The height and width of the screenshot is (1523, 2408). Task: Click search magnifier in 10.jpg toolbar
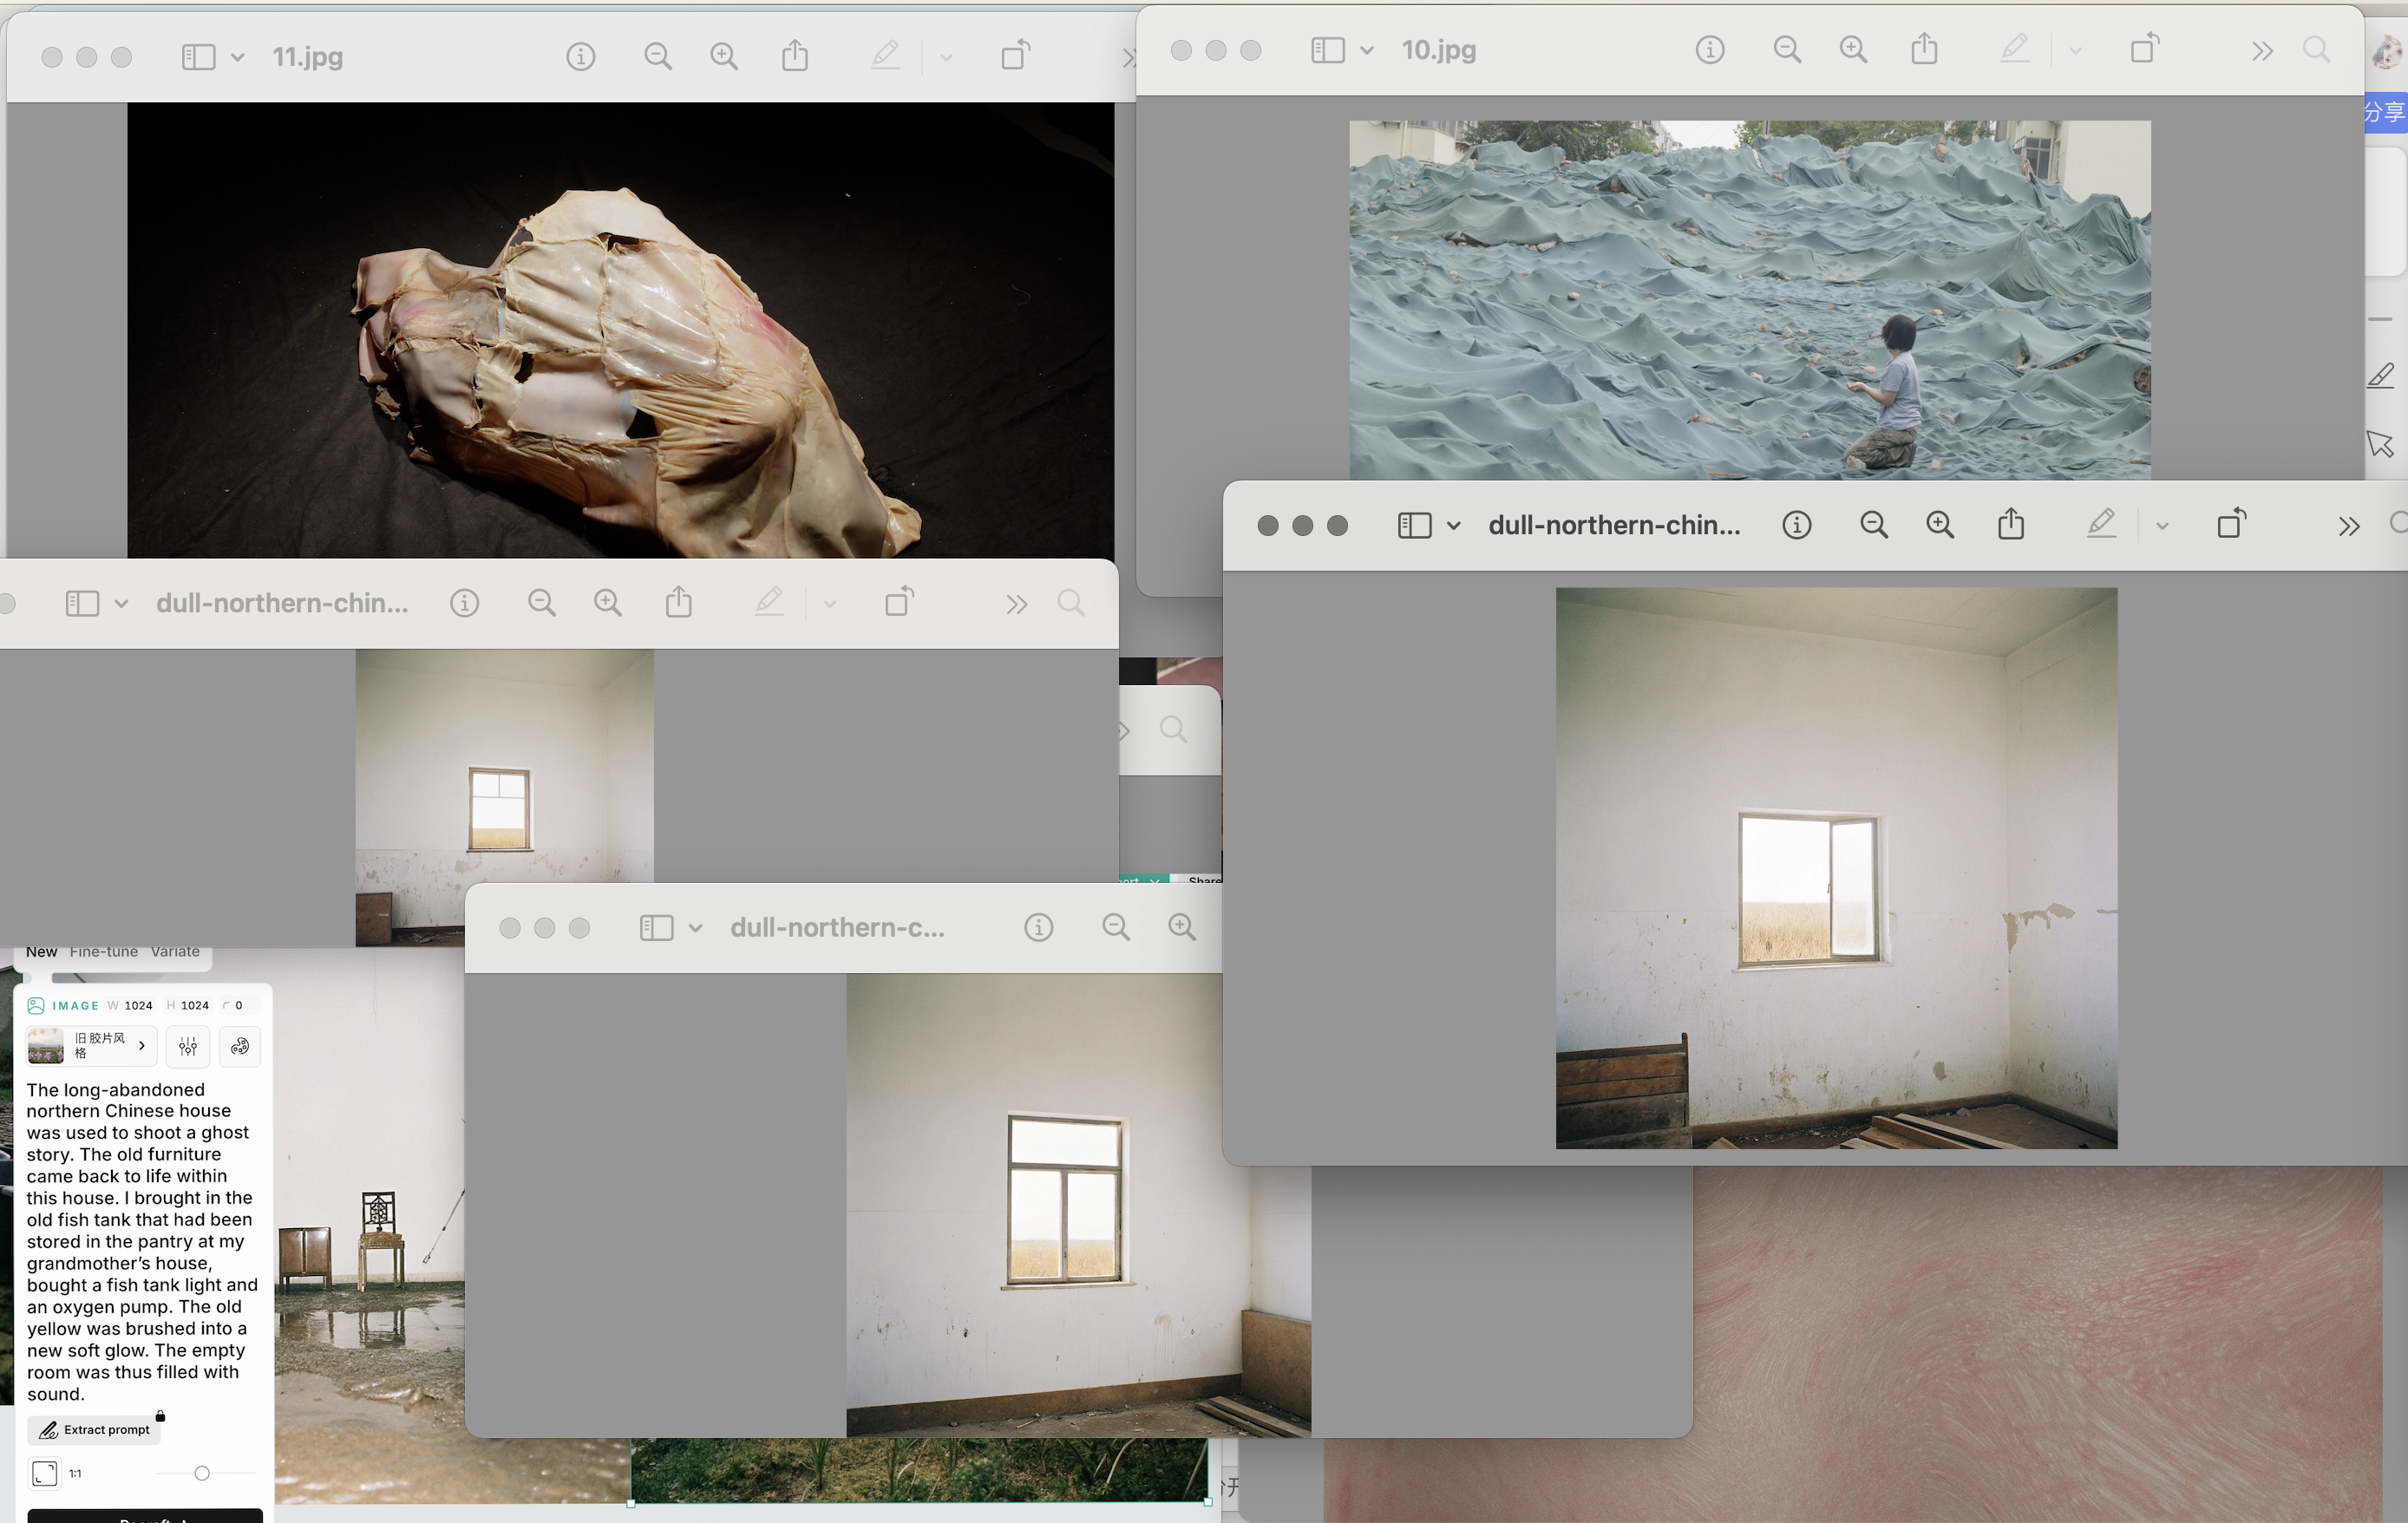tap(2316, 49)
